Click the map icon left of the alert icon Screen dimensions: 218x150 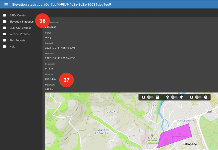pyautogui.click(x=191, y=97)
